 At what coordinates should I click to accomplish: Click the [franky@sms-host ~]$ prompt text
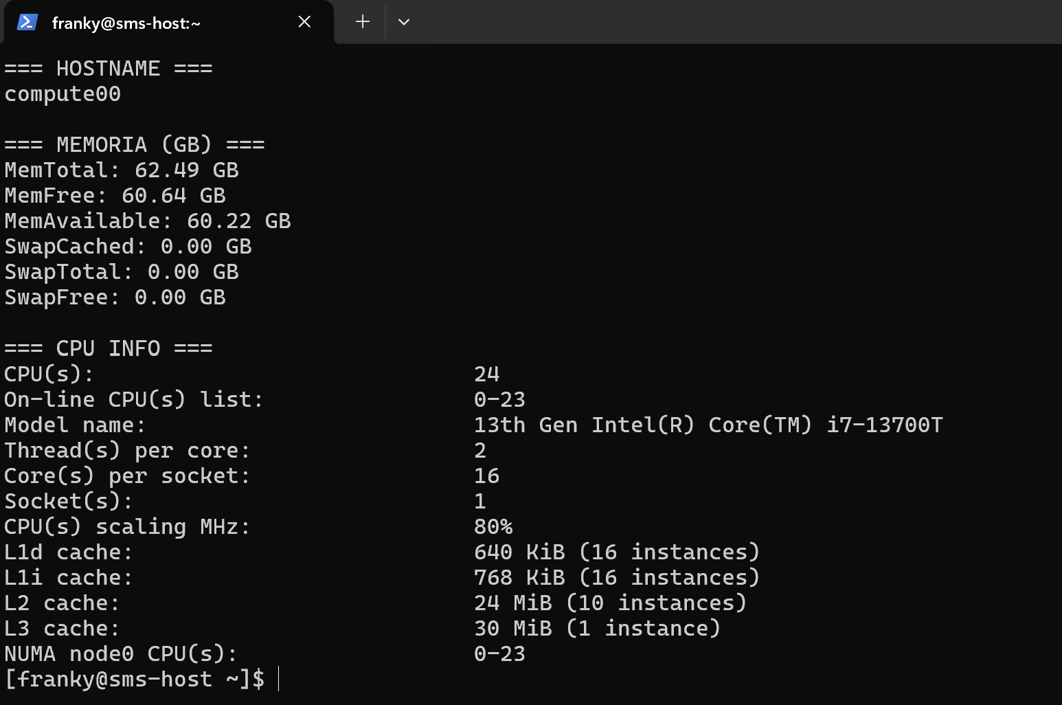coord(135,680)
